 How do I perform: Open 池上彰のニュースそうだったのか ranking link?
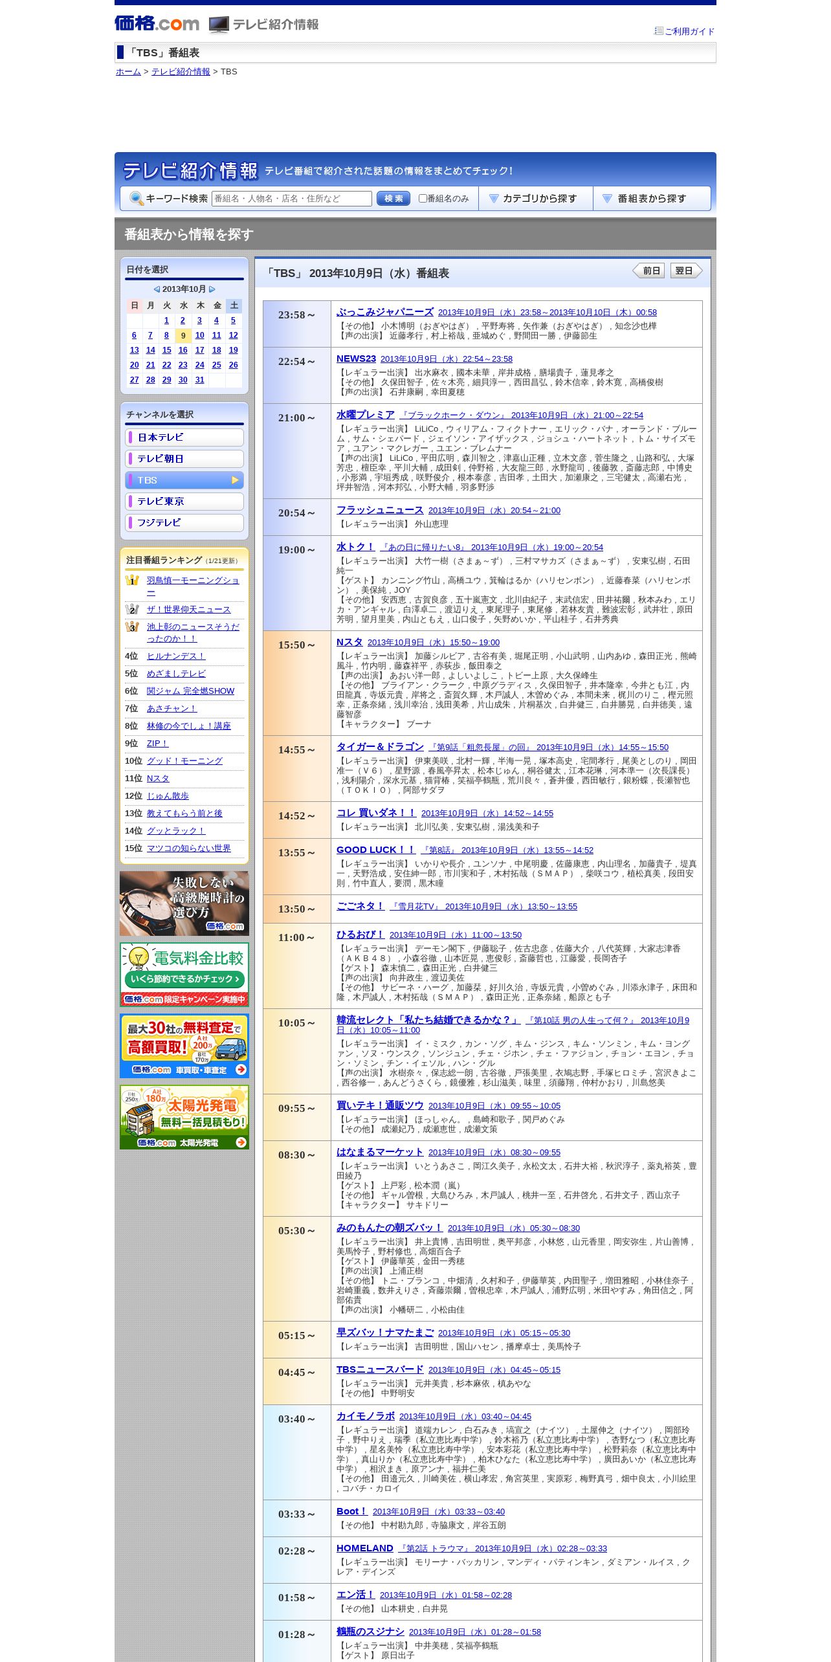point(193,633)
